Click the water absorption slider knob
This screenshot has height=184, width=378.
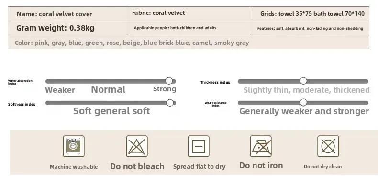click(x=169, y=81)
